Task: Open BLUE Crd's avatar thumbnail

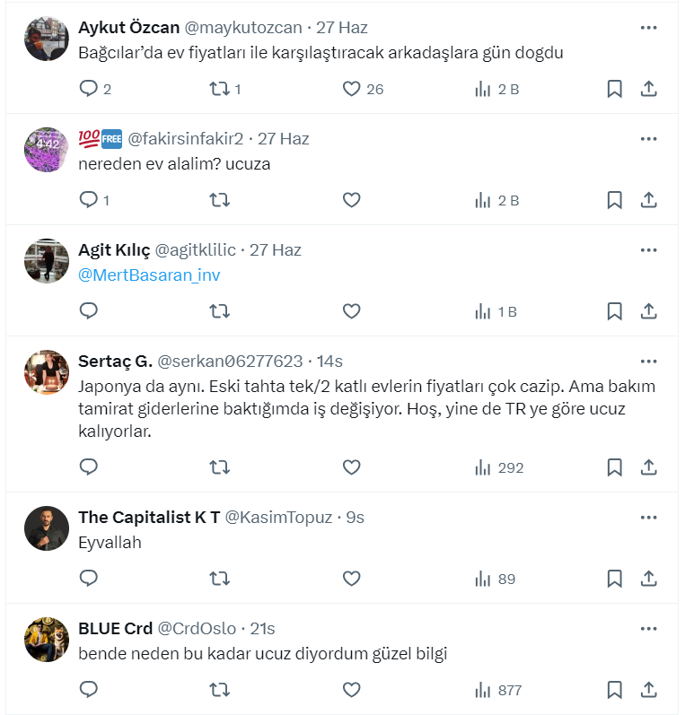Action: tap(47, 640)
